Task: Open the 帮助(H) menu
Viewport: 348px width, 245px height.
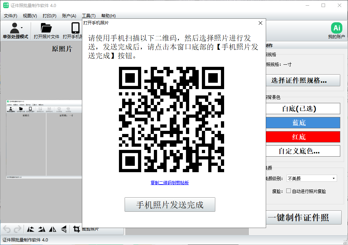Action: pyautogui.click(x=108, y=16)
